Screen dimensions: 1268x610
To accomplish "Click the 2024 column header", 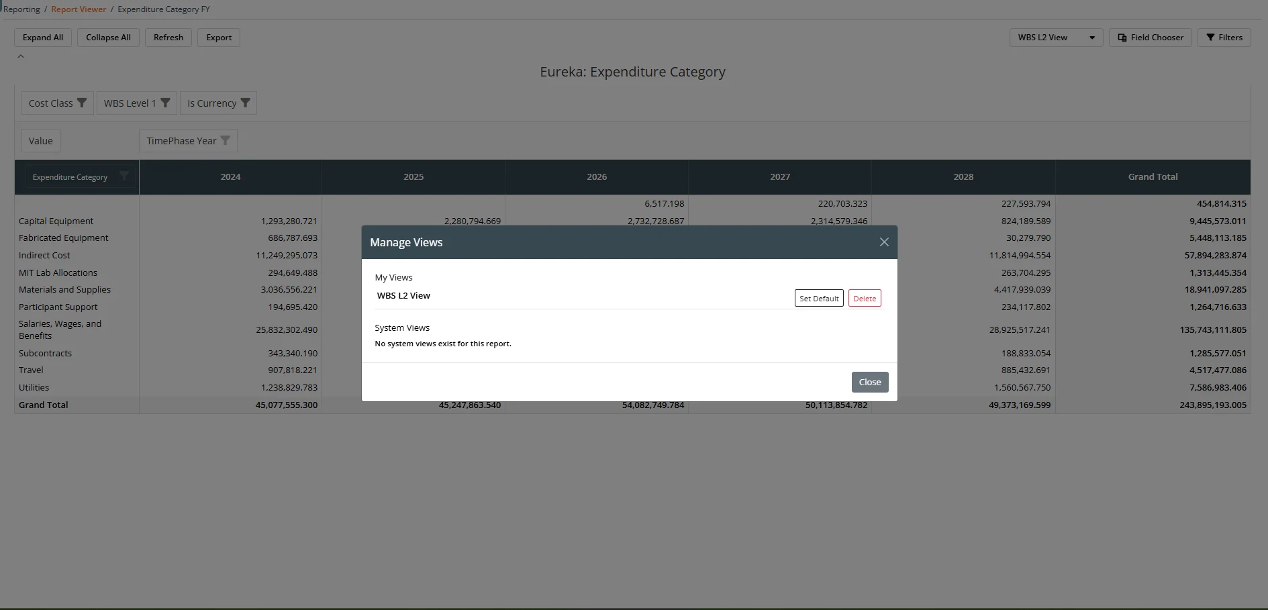I will click(x=230, y=176).
